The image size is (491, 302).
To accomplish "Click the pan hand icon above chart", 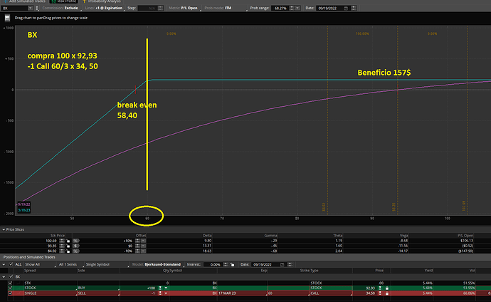I will pyautogui.click(x=7, y=16).
